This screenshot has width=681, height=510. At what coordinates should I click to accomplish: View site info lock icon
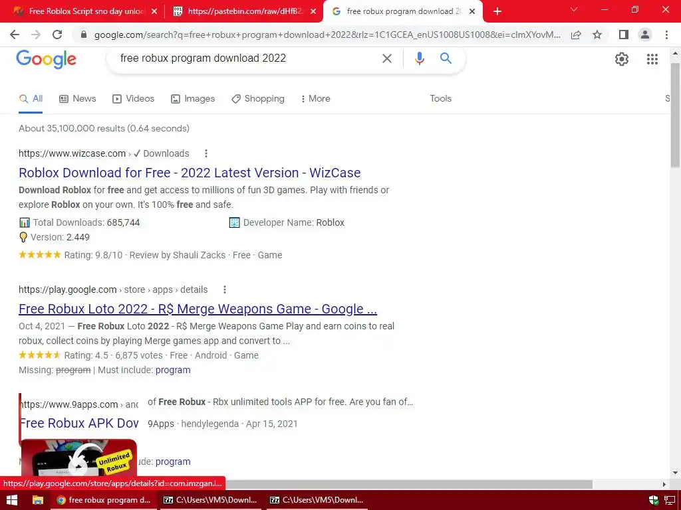click(x=84, y=35)
